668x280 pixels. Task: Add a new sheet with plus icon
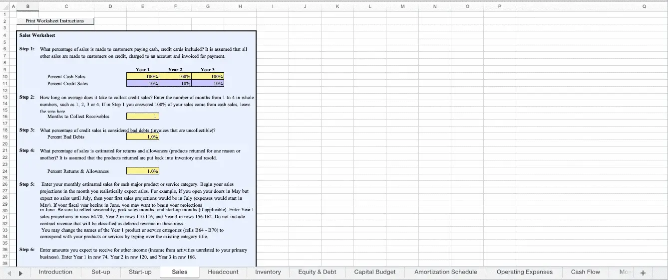tap(643, 273)
